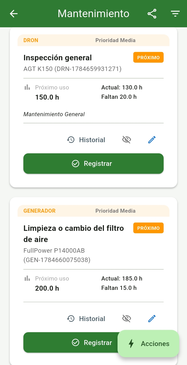Open Historial for the GENERADOR task
The image size is (187, 365).
pyautogui.click(x=86, y=319)
